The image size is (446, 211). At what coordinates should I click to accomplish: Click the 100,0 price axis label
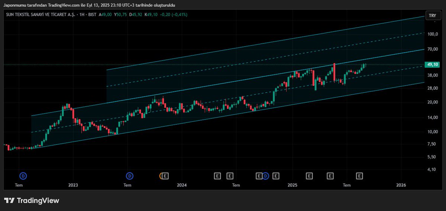[432, 34]
